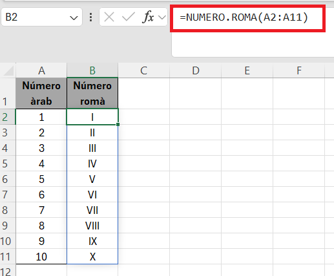The image size is (334, 276).
Task: Click the 'Número romà' header cell
Action: [92, 93]
